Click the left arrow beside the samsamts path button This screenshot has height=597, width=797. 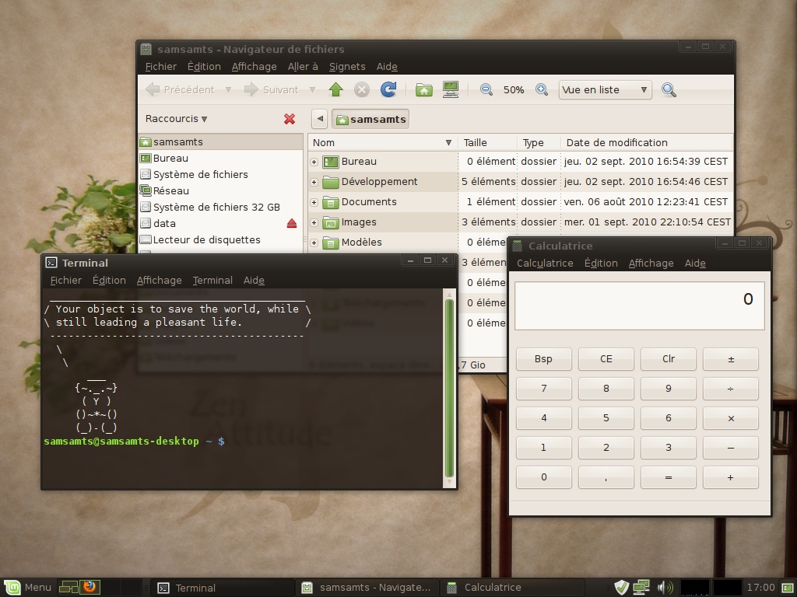tap(320, 119)
